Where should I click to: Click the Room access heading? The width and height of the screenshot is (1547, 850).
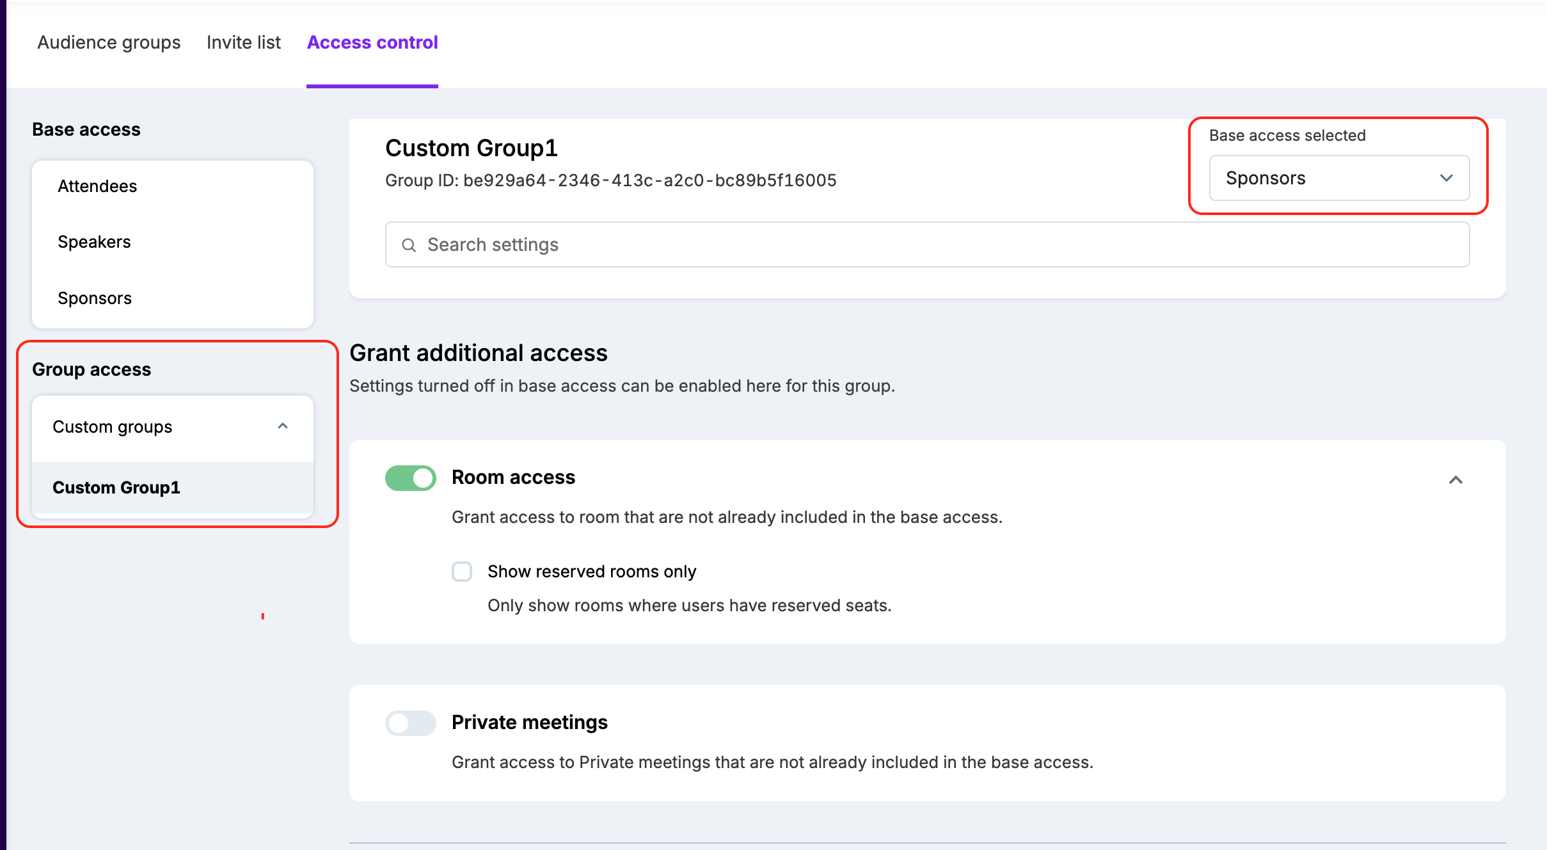pos(513,477)
